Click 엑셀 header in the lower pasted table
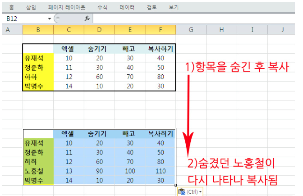This screenshot has width=303, height=196. coord(69,134)
